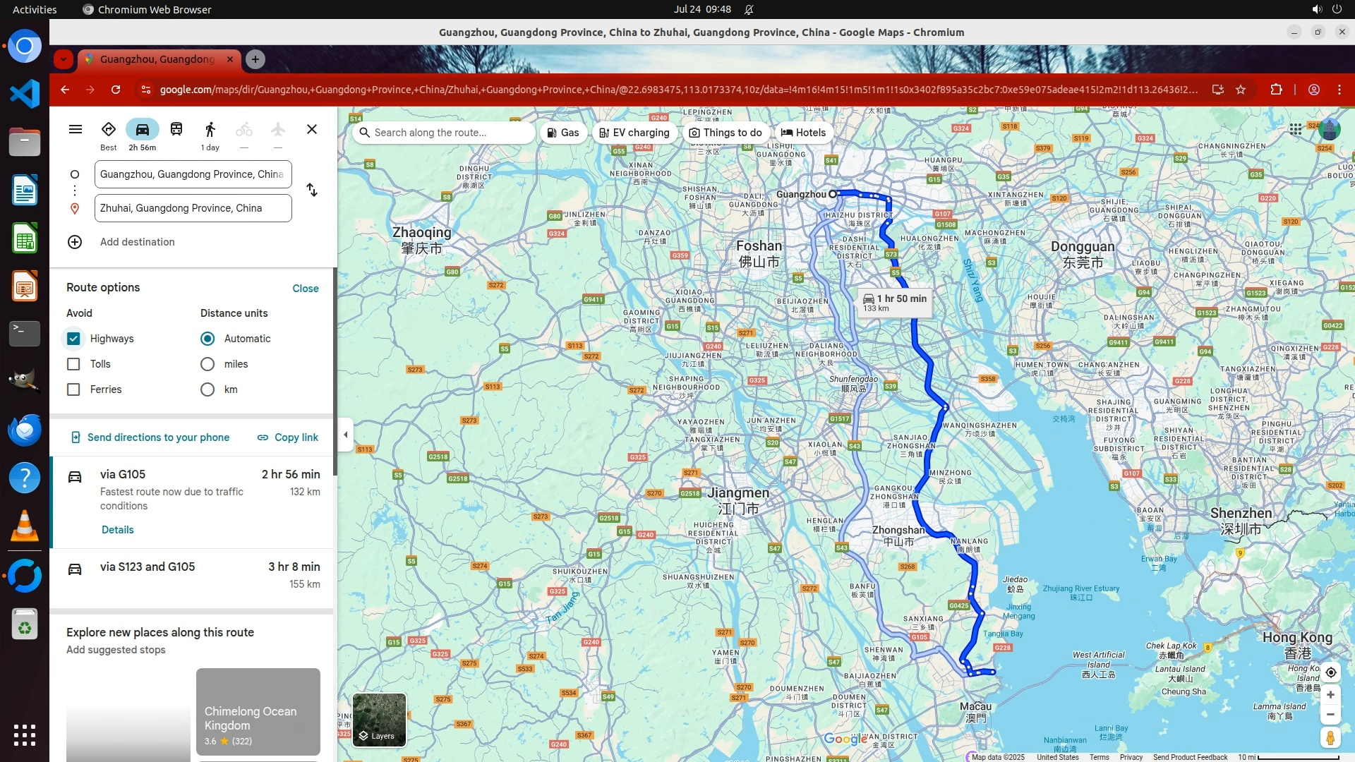Click the Copy link button
The width and height of the screenshot is (1355, 762).
288,437
